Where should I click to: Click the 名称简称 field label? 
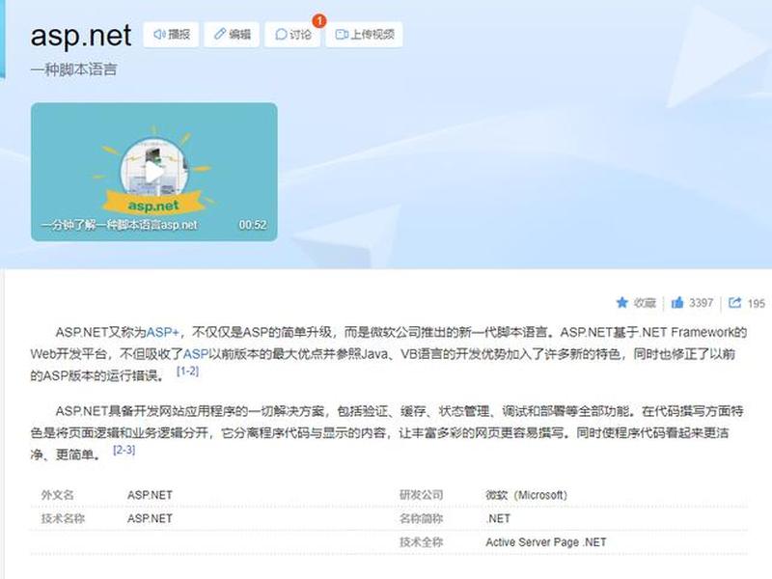point(422,518)
